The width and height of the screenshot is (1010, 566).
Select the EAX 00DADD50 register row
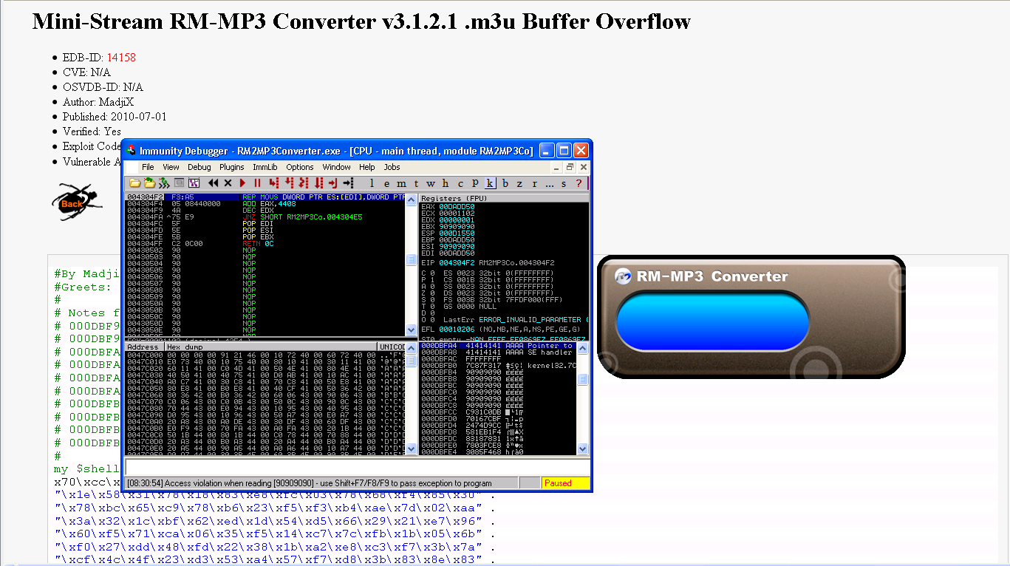coord(448,207)
